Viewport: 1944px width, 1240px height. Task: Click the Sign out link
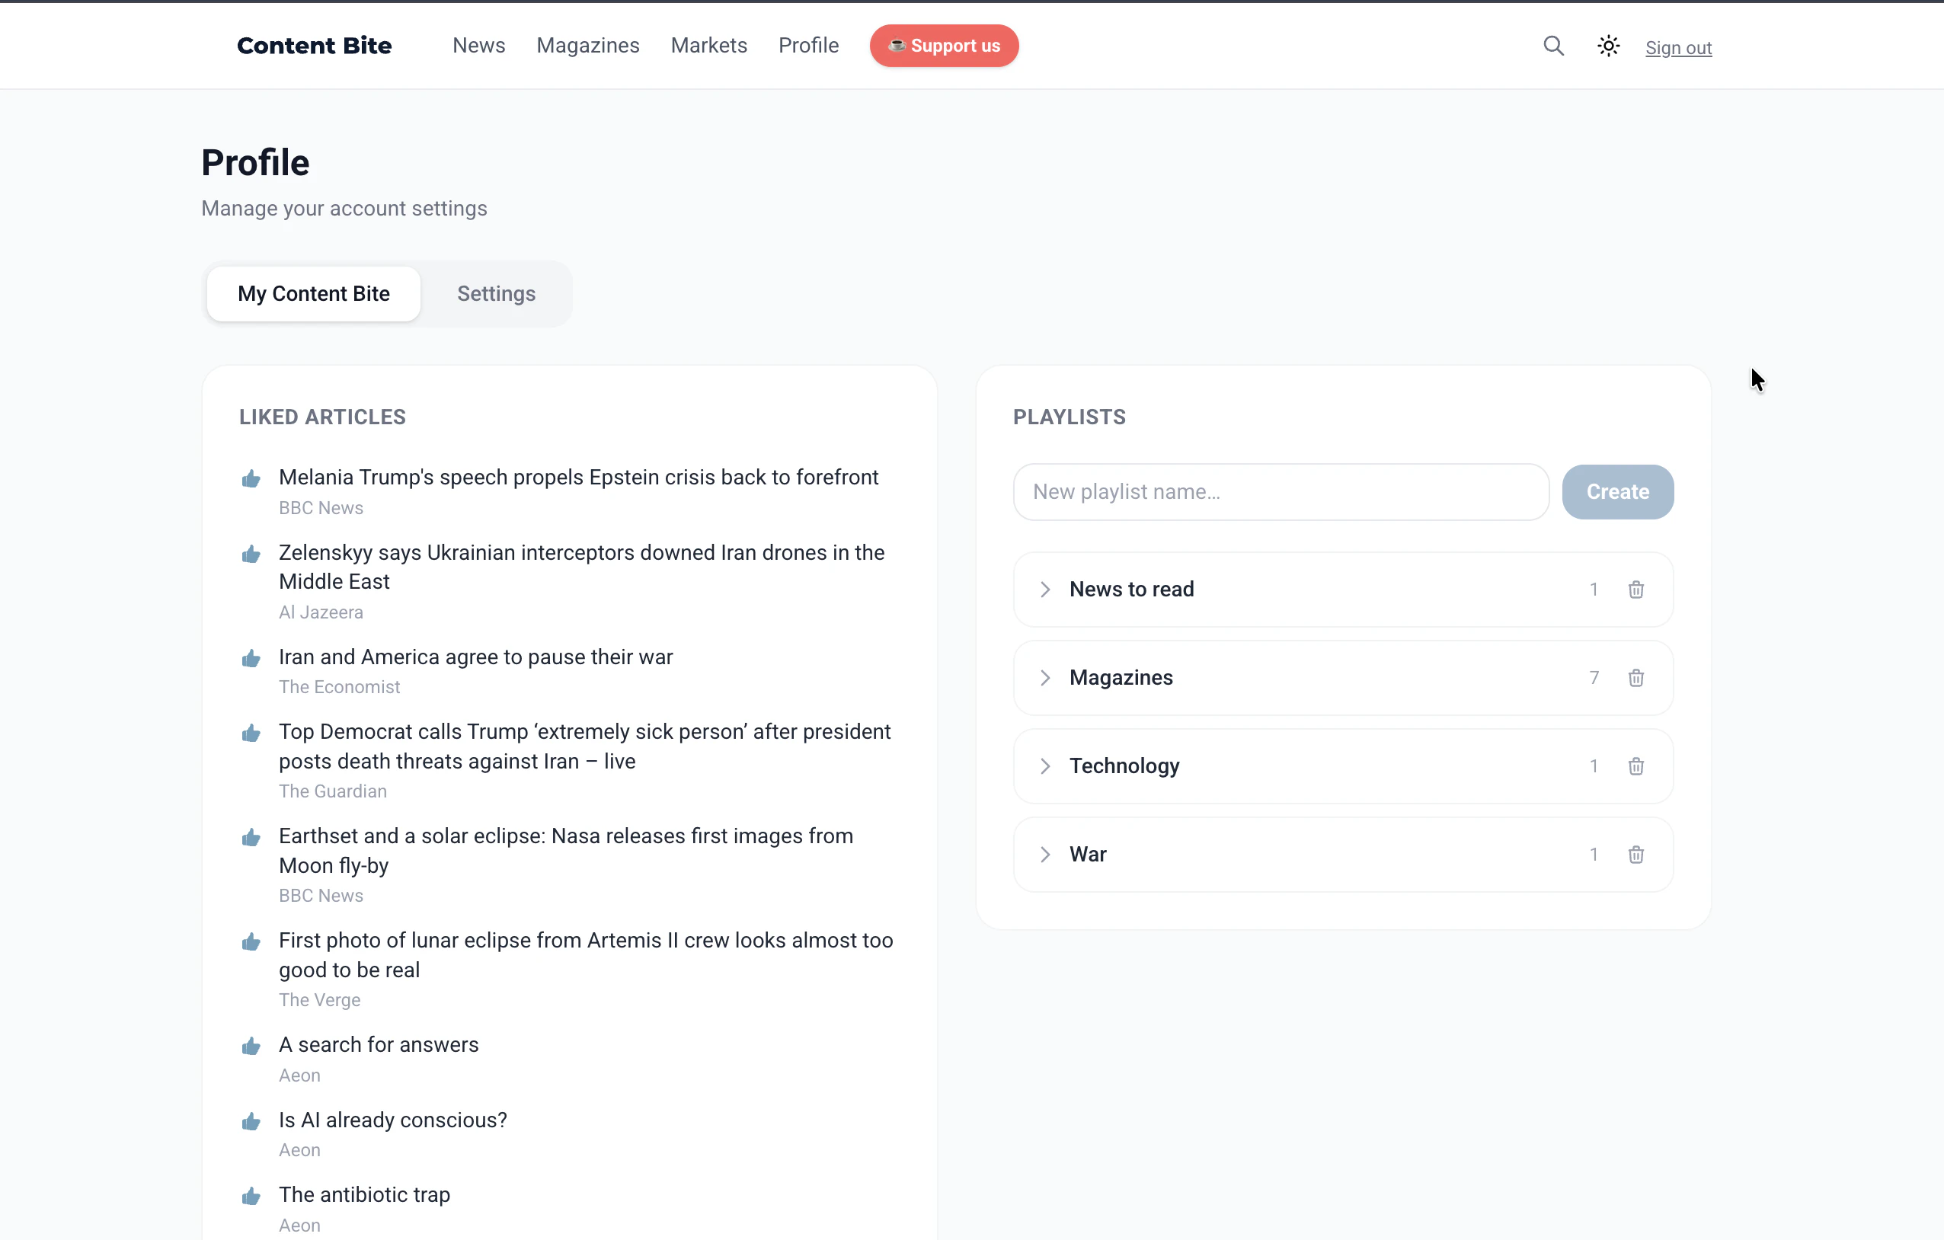1677,49
